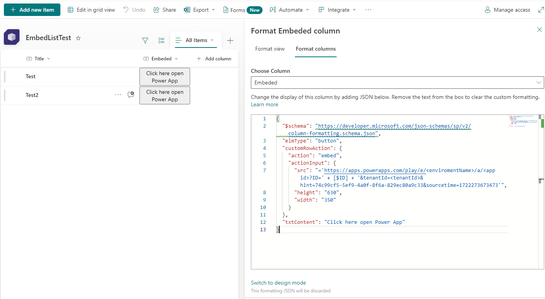Click the Power App button in Test2 row
Image resolution: width=545 pixels, height=299 pixels.
[165, 95]
